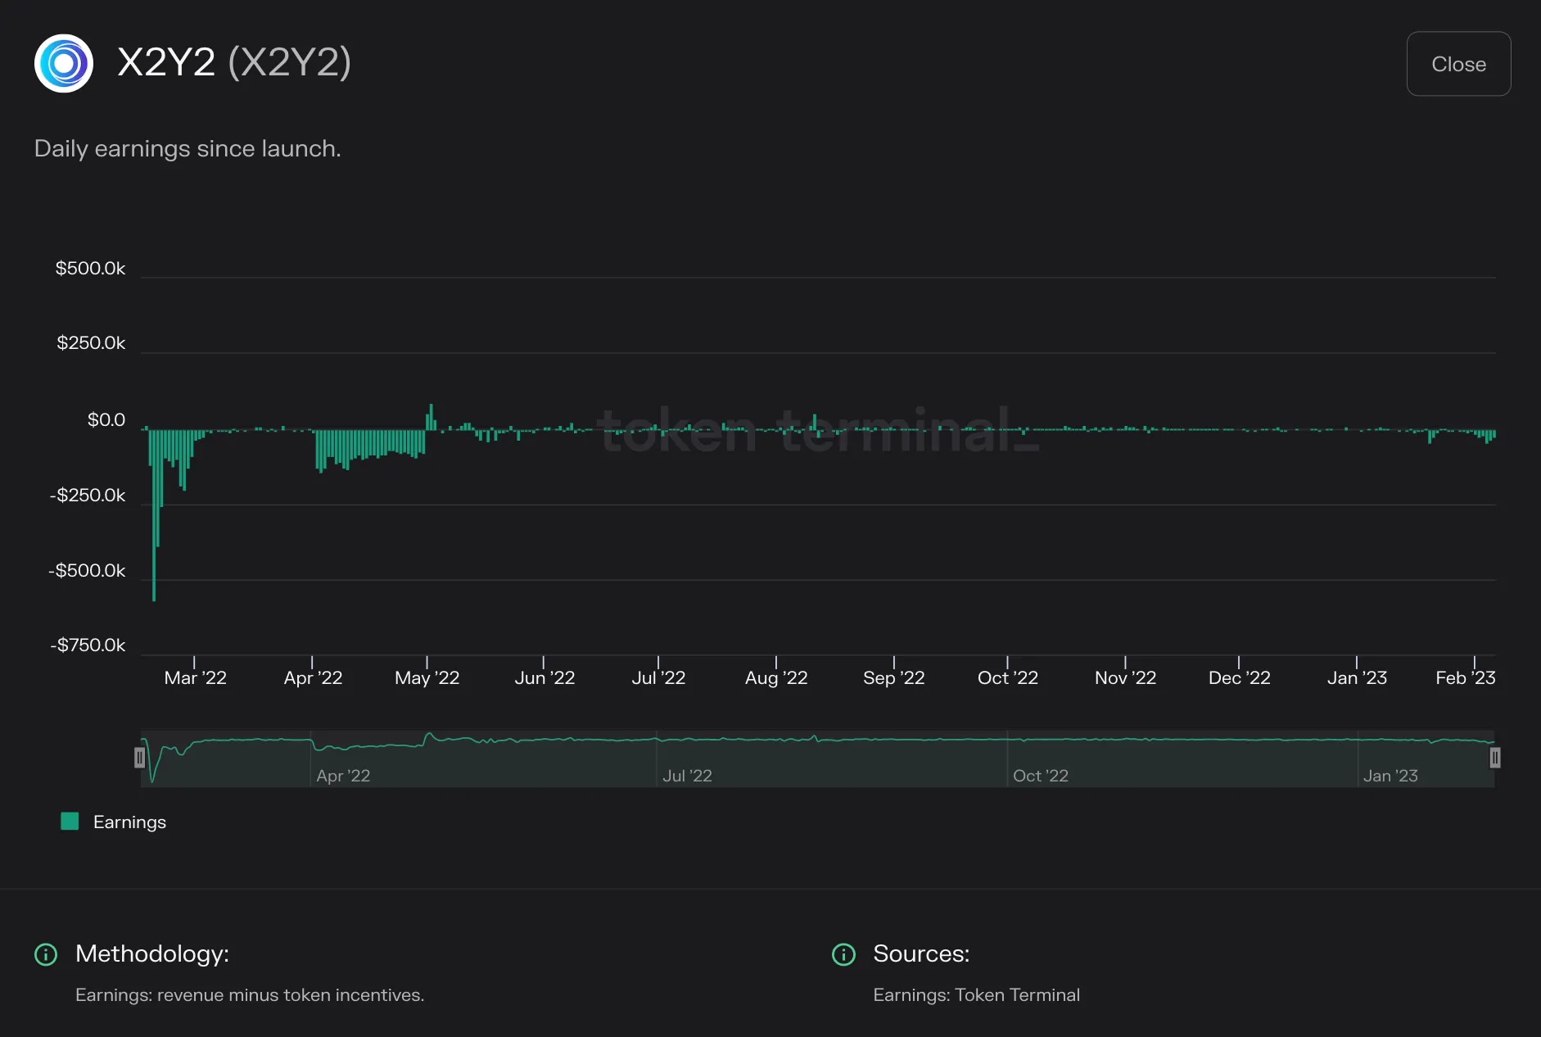This screenshot has width=1541, height=1037.
Task: Click the tallest positive earnings bar in May
Action: tap(432, 417)
